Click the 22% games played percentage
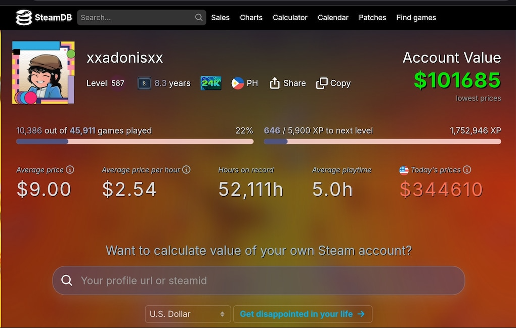 (x=244, y=130)
